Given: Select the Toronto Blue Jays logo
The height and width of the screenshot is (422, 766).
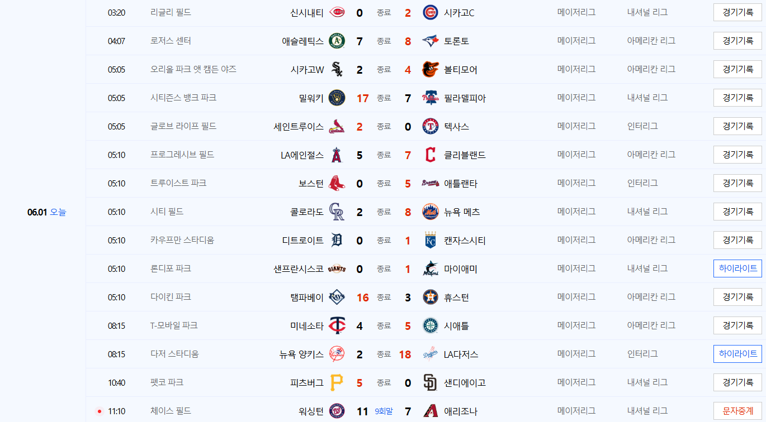Looking at the screenshot, I should point(431,41).
